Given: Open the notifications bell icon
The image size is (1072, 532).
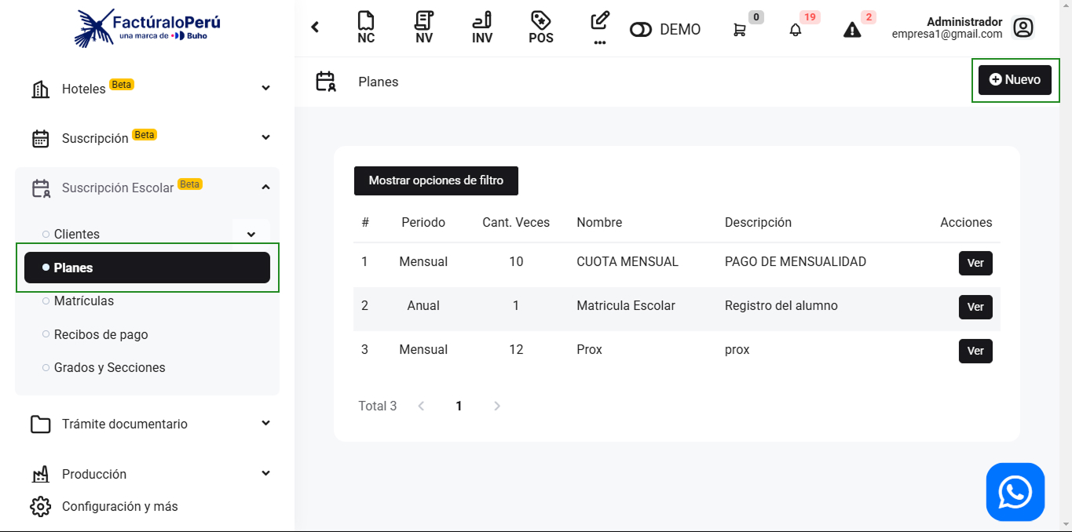Looking at the screenshot, I should 796,30.
